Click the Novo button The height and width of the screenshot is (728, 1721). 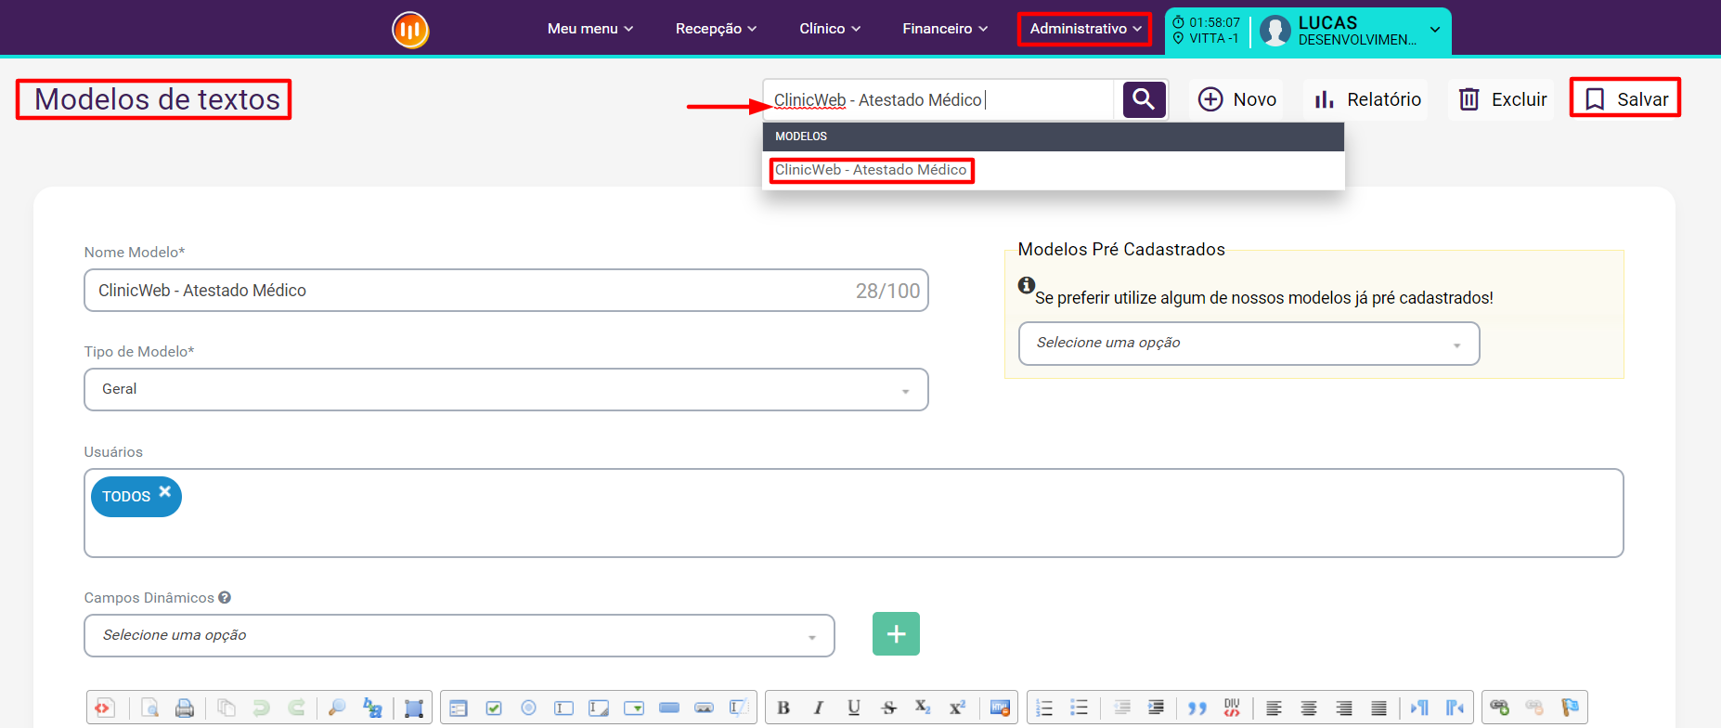click(x=1236, y=99)
